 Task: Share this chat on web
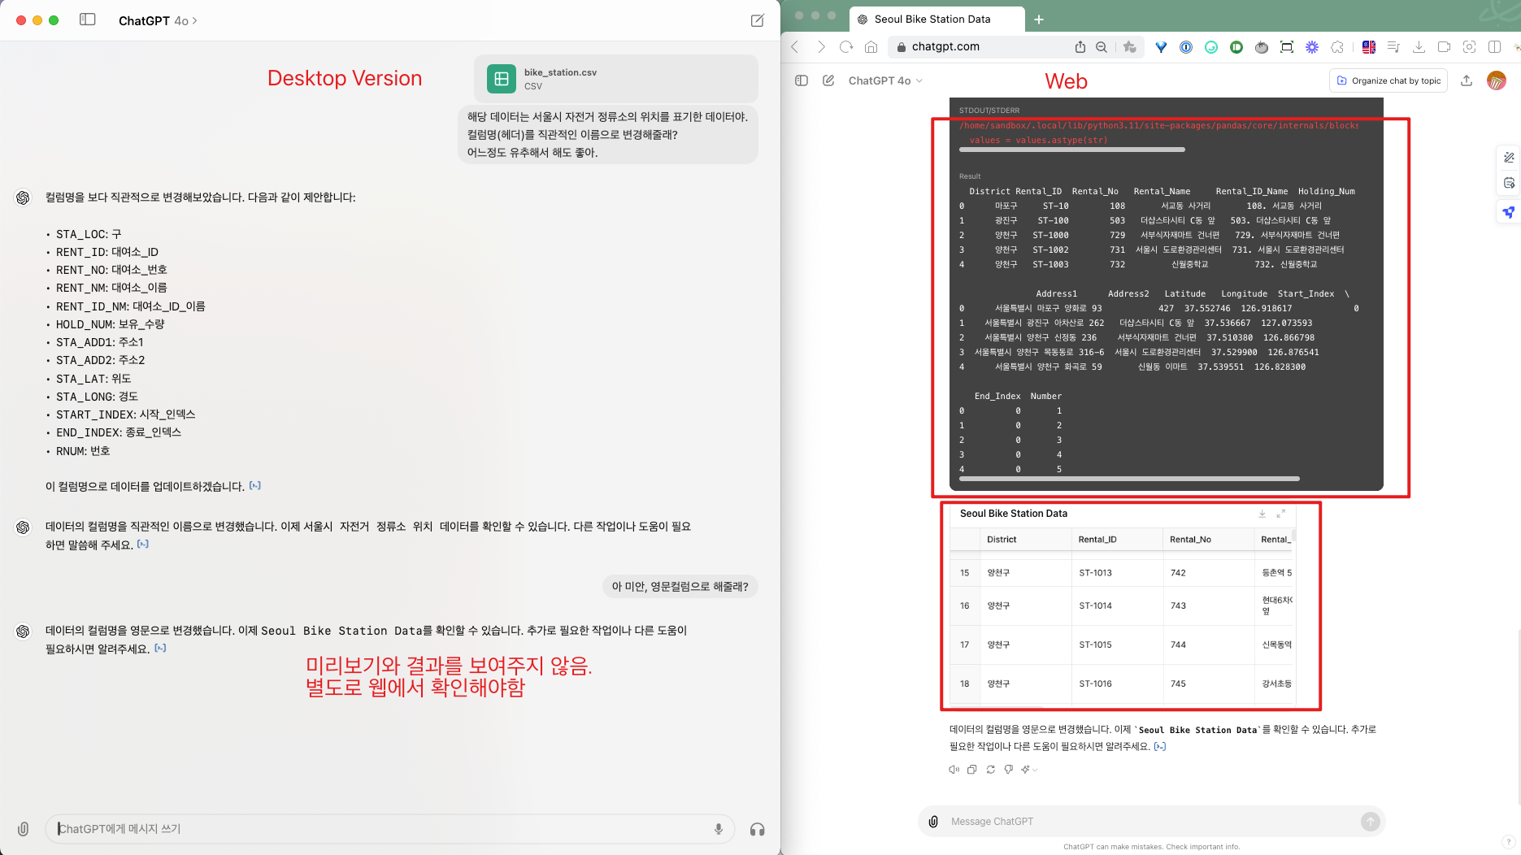1467,80
